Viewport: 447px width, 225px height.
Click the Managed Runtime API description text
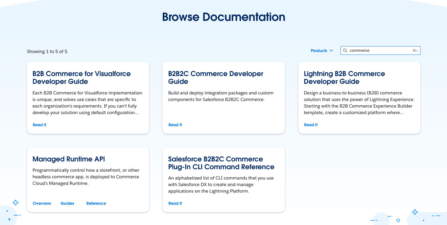[x=86, y=177]
